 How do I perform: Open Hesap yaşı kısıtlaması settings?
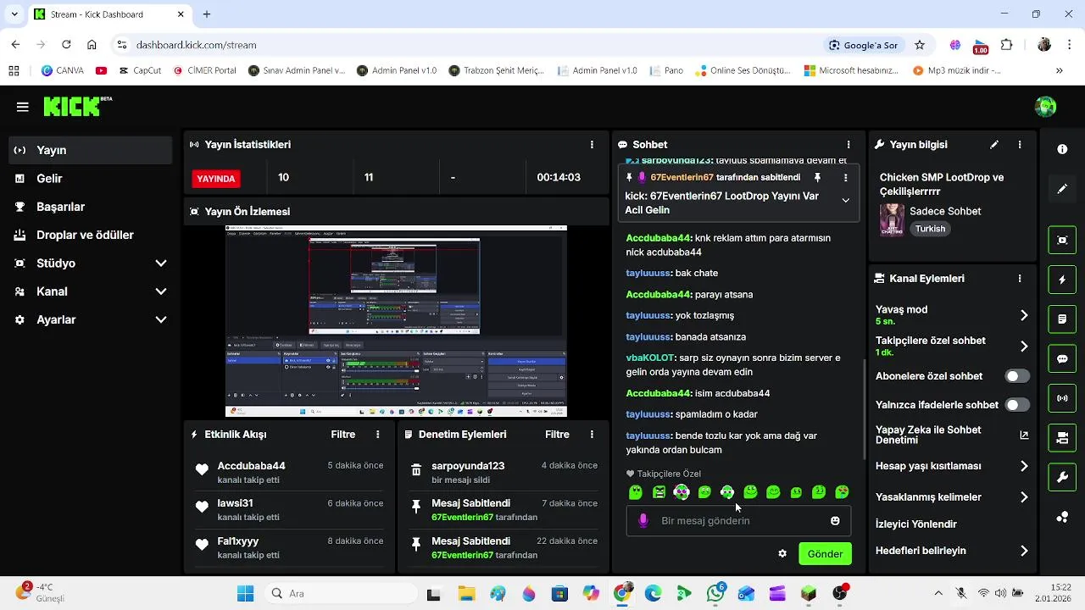pyautogui.click(x=952, y=466)
